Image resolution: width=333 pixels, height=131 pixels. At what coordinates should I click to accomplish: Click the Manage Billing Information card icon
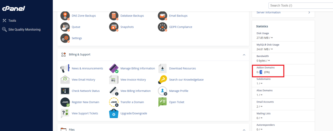(113, 68)
